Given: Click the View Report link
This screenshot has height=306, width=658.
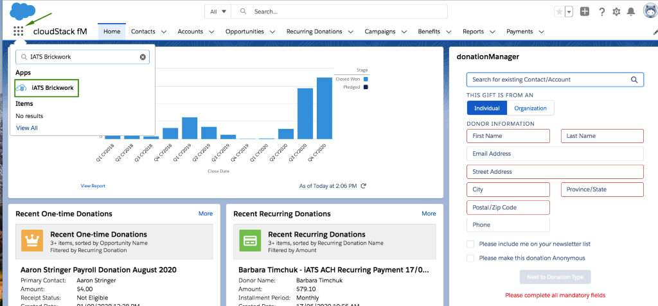Looking at the screenshot, I should [x=93, y=185].
